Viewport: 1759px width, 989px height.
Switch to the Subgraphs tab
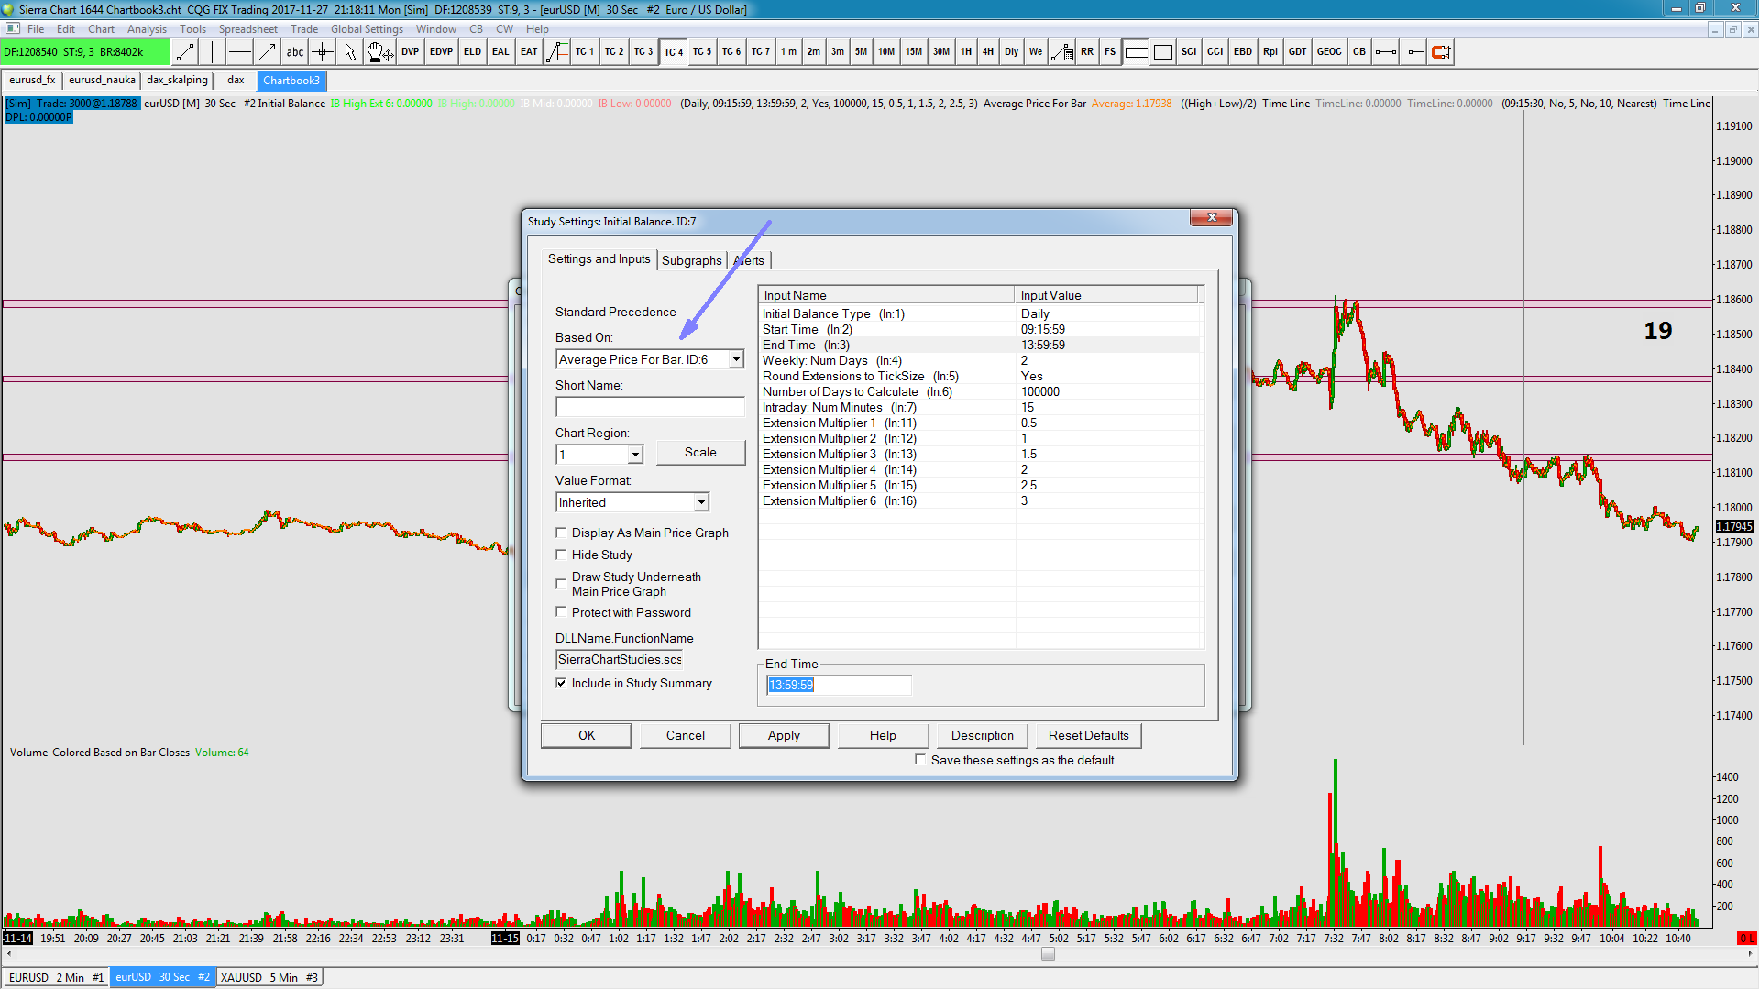[691, 260]
